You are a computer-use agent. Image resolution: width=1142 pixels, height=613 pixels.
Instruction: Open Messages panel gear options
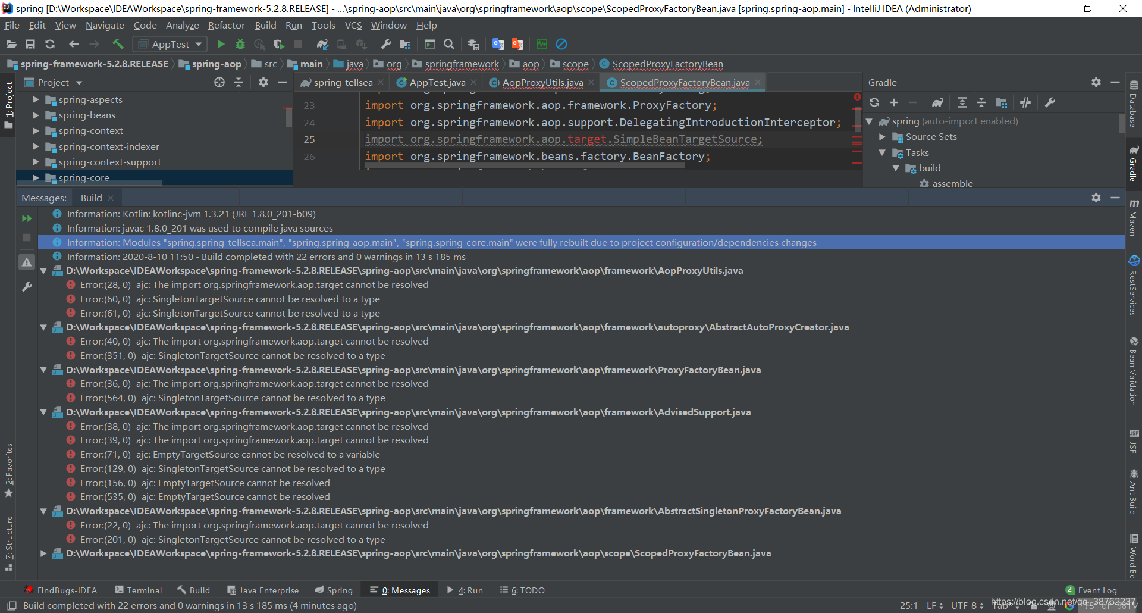[x=1096, y=198]
